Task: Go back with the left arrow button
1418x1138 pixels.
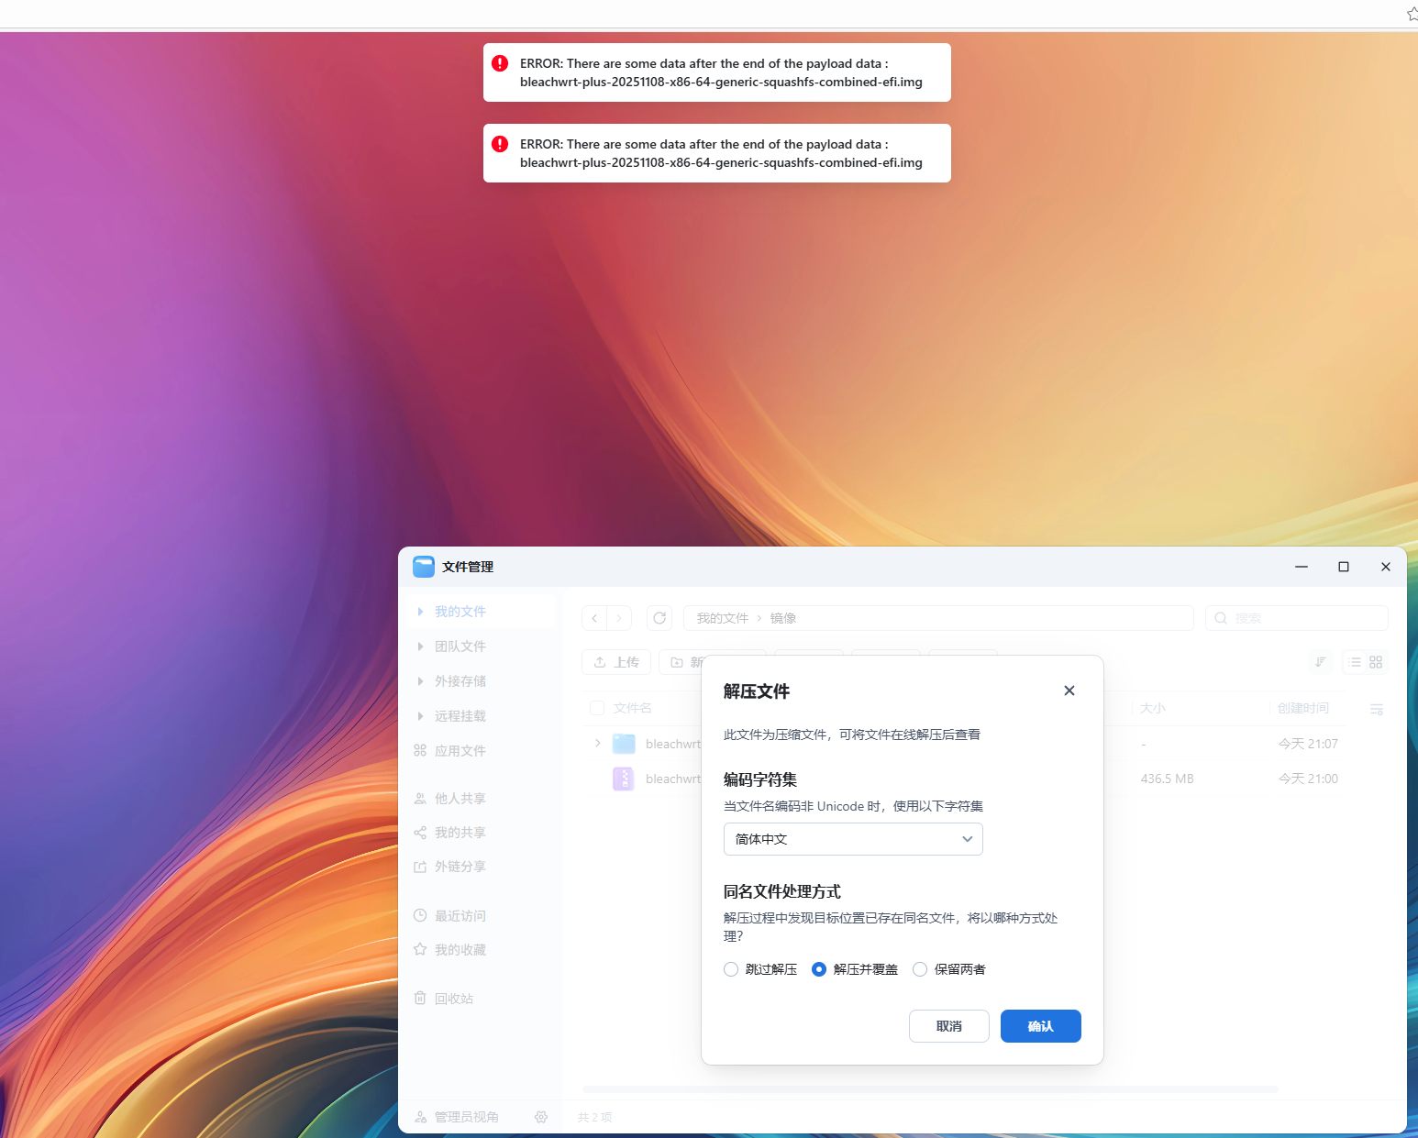Action: point(594,618)
